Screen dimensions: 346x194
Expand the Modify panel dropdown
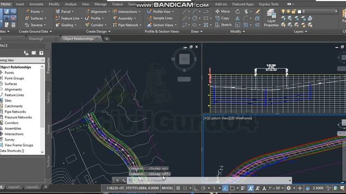point(237,31)
